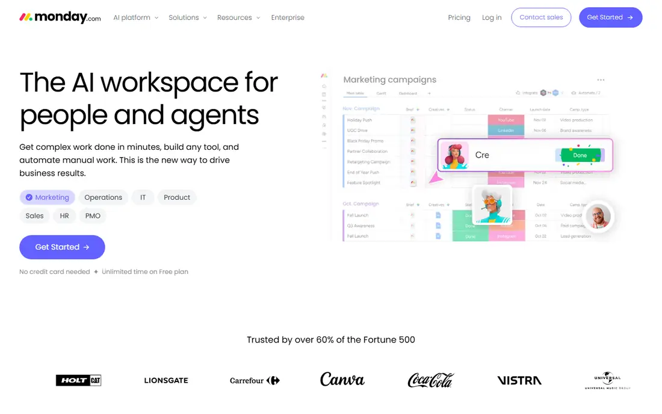662x414 pixels.
Task: Expand the Solutions dropdown
Action: [187, 17]
